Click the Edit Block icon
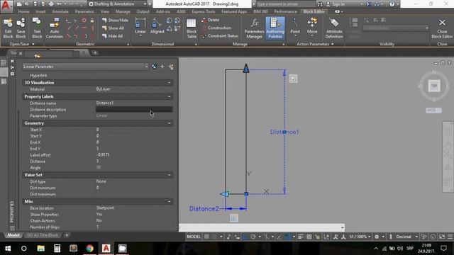Screen dimensions: 454x255 (8, 28)
